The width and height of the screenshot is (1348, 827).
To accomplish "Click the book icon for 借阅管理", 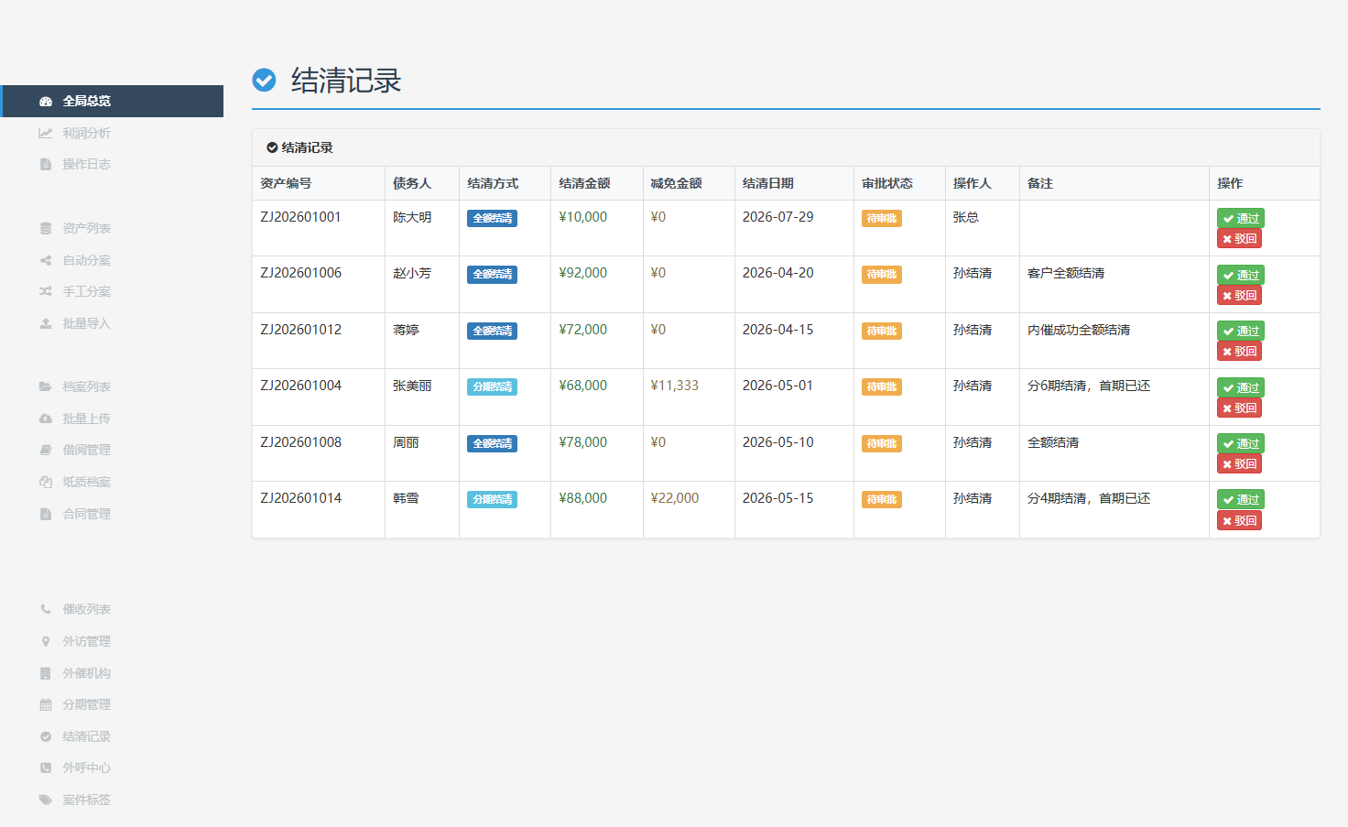I will 46,450.
